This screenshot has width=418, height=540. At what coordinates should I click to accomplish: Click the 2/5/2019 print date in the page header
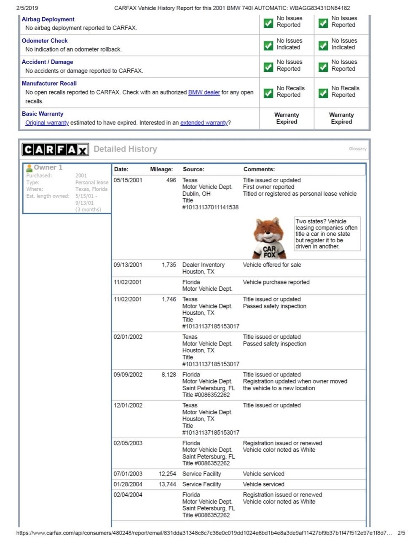tap(27, 8)
